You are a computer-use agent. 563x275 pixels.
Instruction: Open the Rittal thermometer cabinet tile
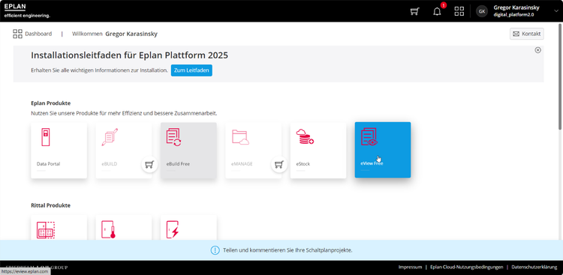124,228
